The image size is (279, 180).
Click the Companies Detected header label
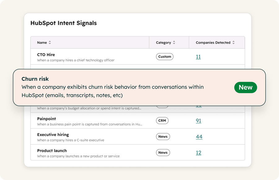coord(213,43)
